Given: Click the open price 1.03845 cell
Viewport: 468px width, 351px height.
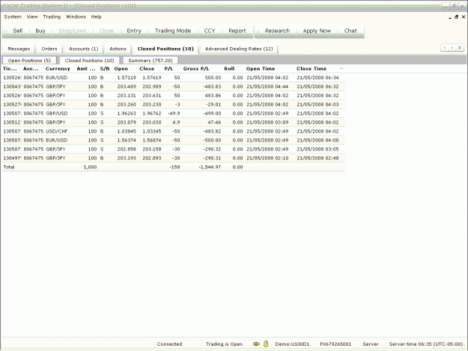Looking at the screenshot, I should 127,131.
